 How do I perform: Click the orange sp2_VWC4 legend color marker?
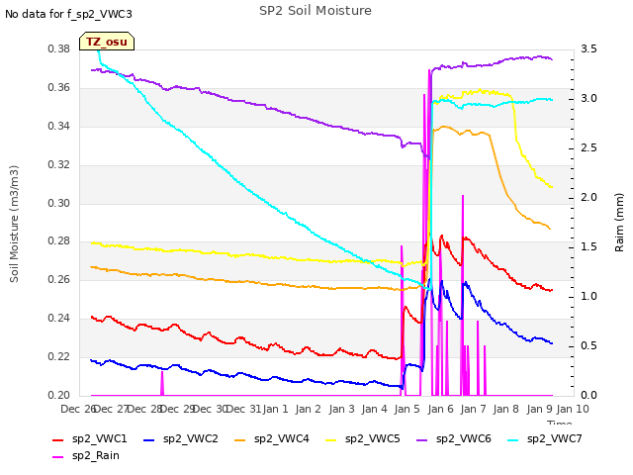point(240,440)
